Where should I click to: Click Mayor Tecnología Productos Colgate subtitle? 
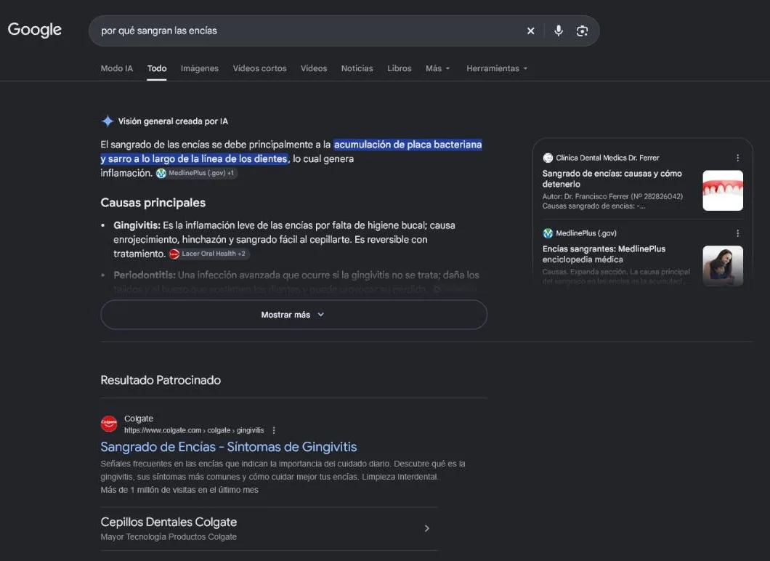pyautogui.click(x=169, y=537)
